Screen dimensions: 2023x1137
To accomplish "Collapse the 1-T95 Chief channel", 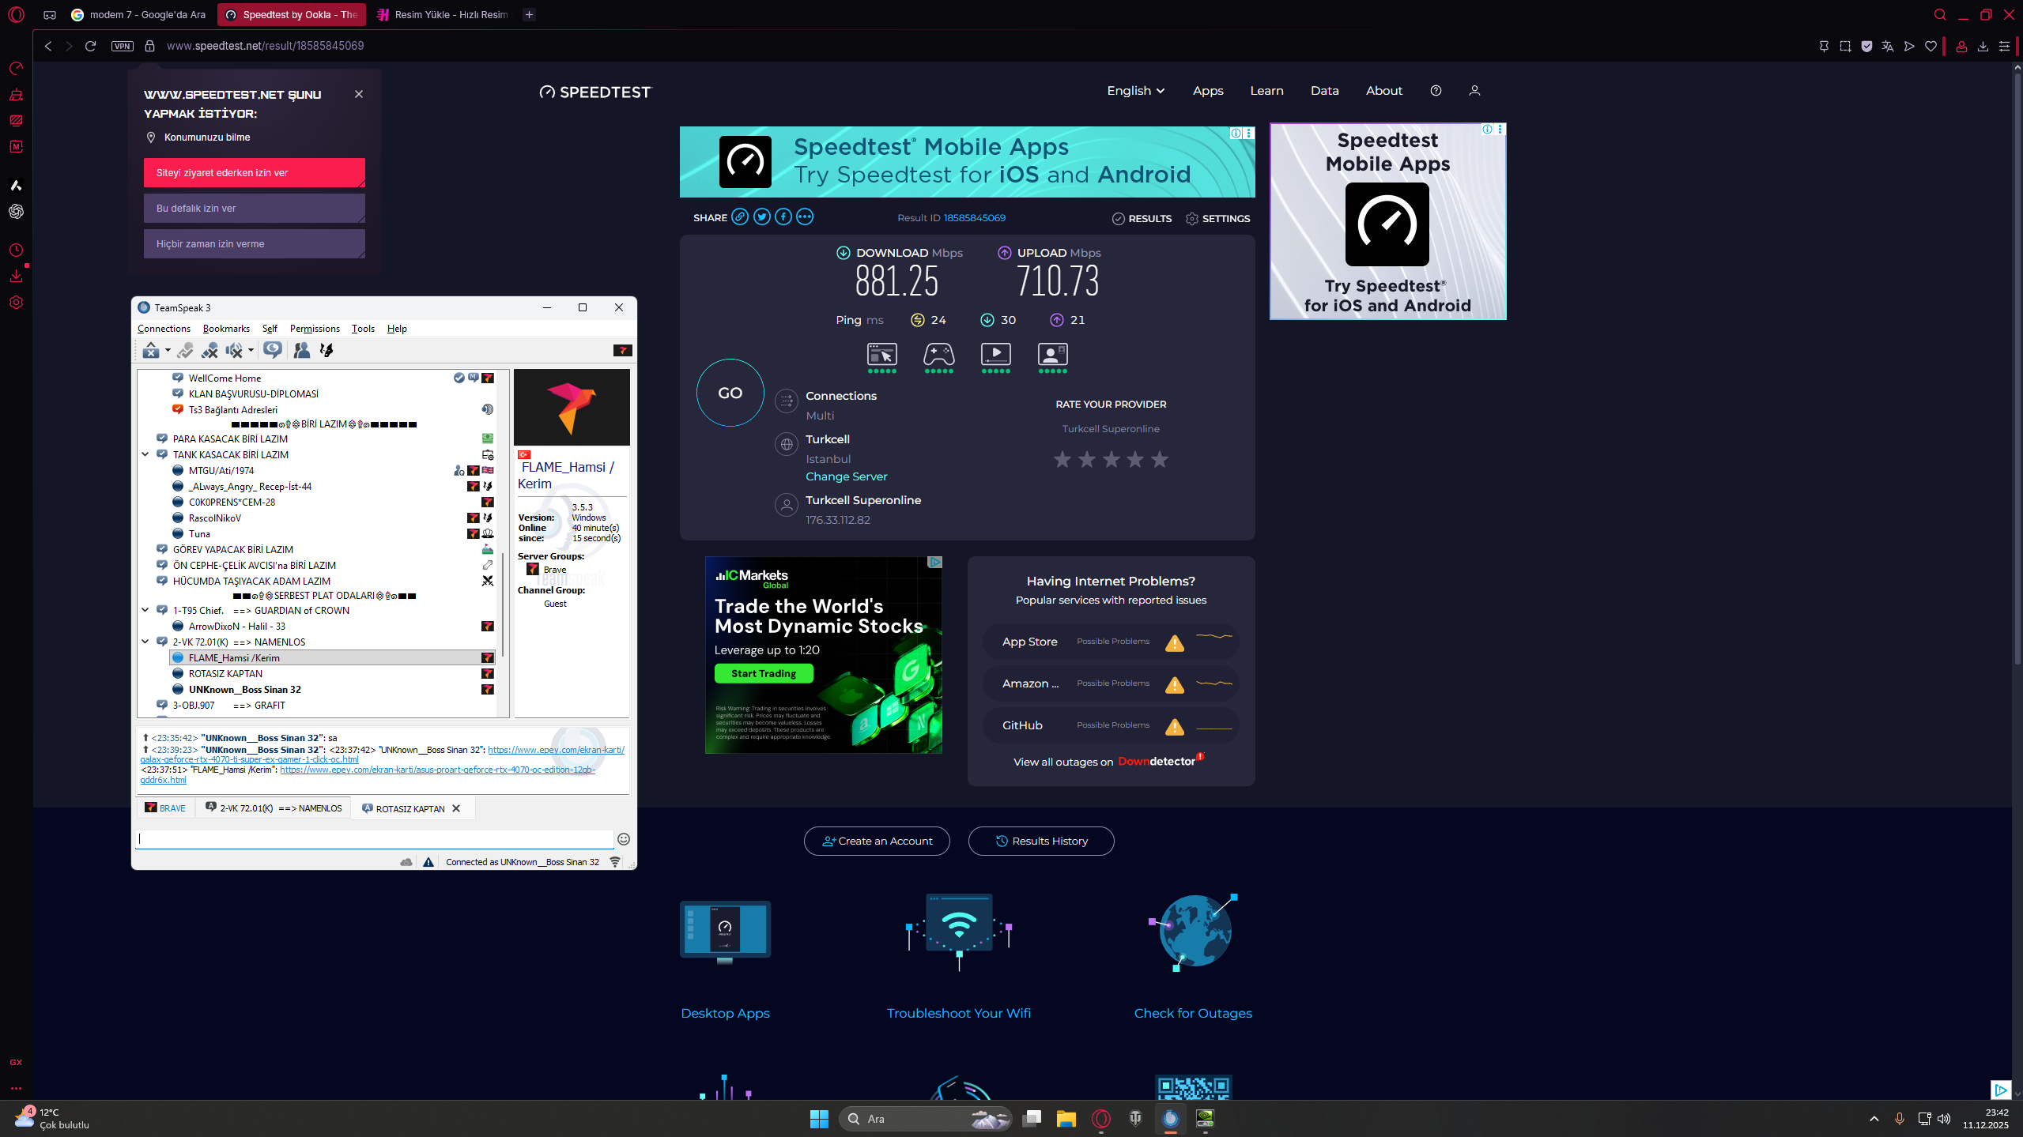I will [145, 610].
